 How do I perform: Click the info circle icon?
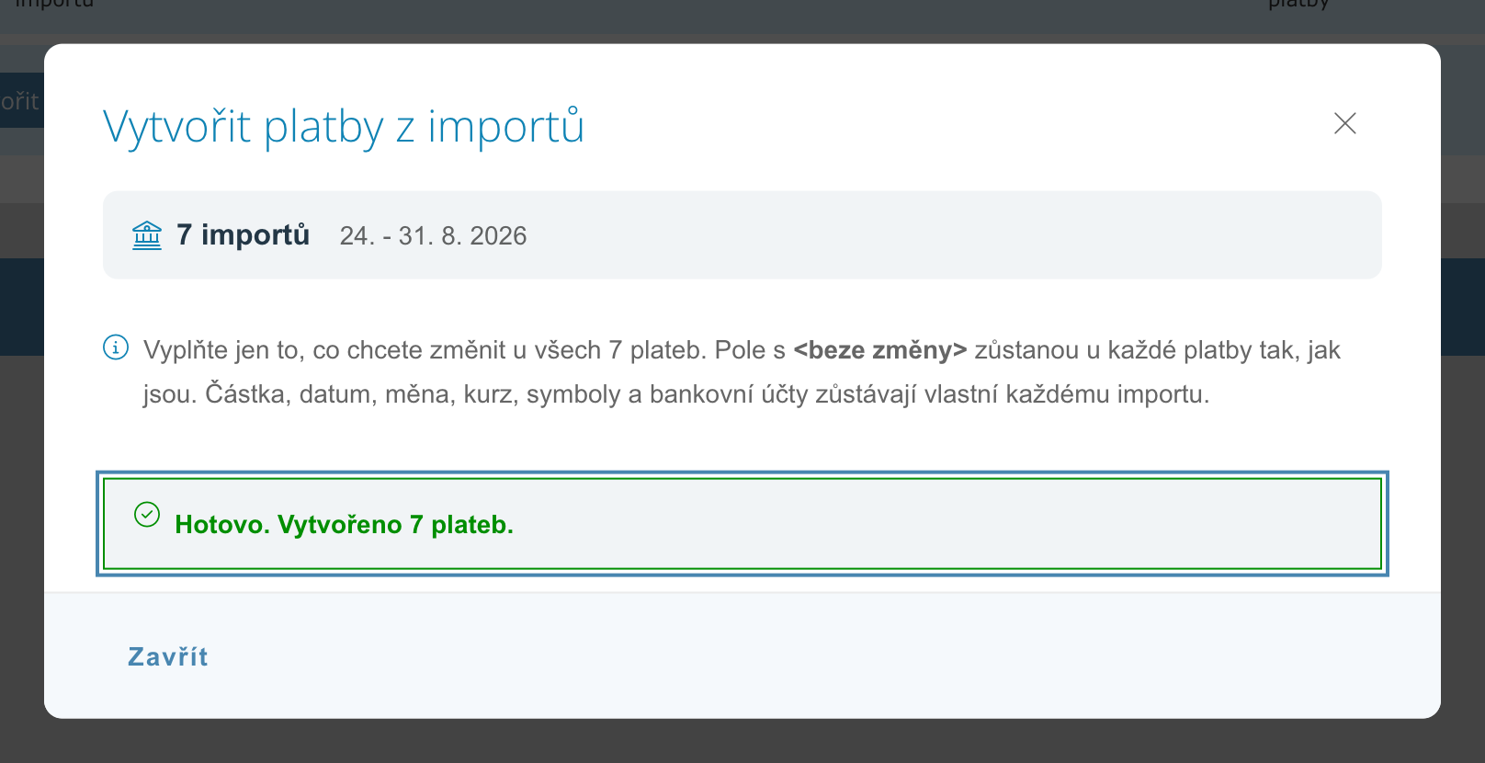coord(116,347)
